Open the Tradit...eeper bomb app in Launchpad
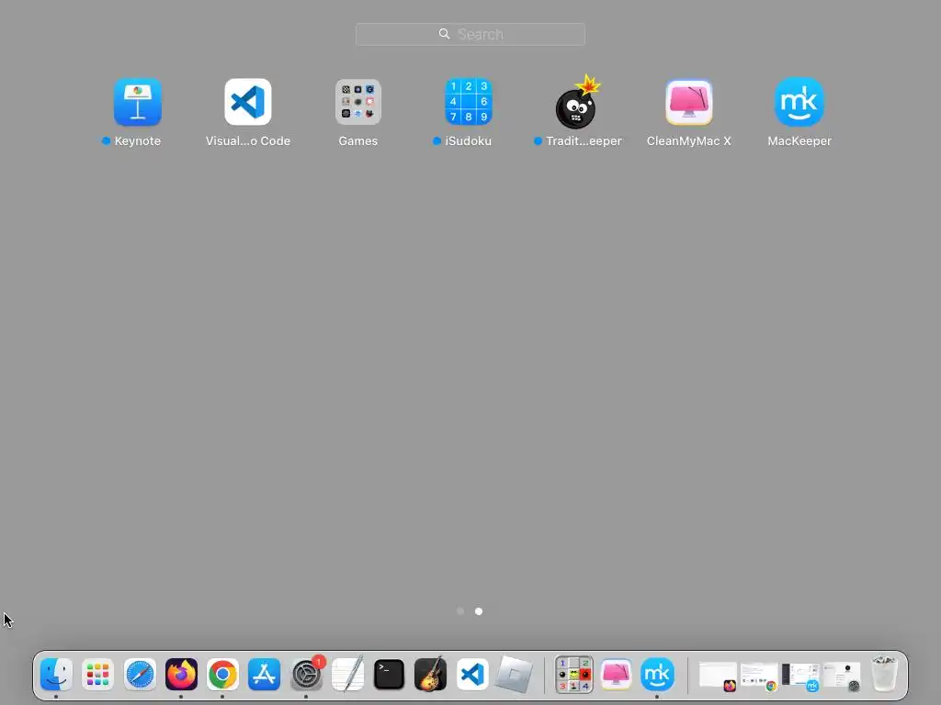Viewport: 941px width, 705px height. coord(577,103)
